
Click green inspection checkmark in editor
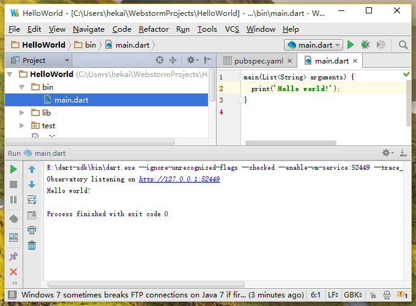click(x=406, y=75)
